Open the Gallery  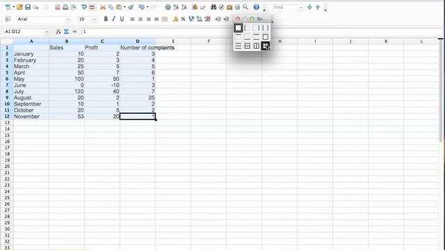click(x=229, y=7)
